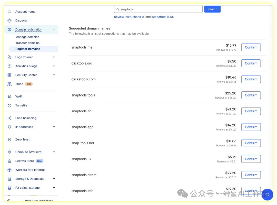Click the Load balancing icon
277x205 pixels.
click(9, 118)
